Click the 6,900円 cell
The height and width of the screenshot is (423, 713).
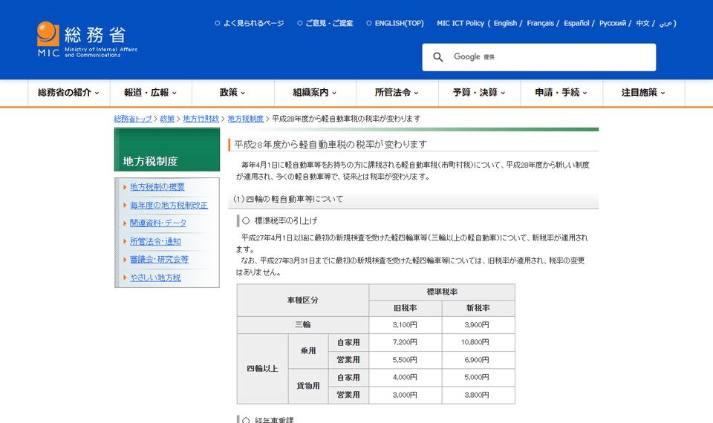tap(478, 360)
